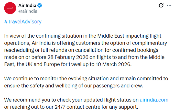Open the more options ellipsis menu
This screenshot has width=174, height=112.
[x=169, y=5]
